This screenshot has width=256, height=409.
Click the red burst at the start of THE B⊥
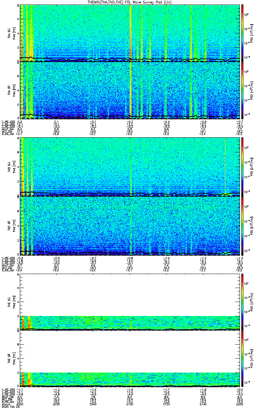(23, 322)
